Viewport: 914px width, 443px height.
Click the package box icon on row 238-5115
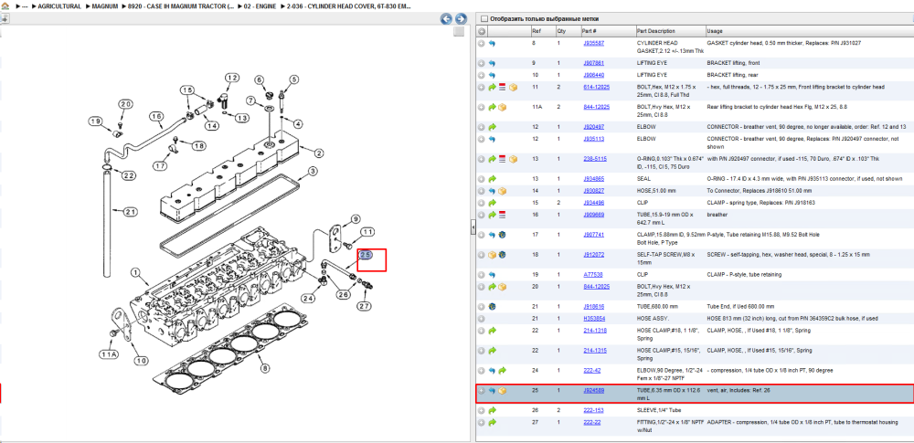pos(513,159)
